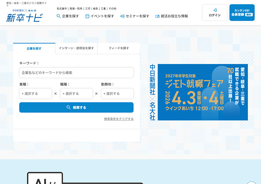Click the megaphone icon beside セミナーを探す

[x=122, y=16]
